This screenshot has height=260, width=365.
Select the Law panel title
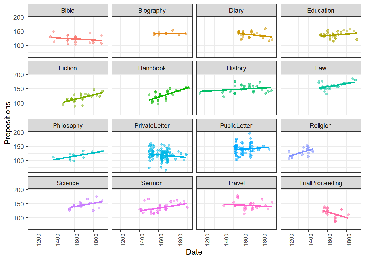tap(320, 68)
